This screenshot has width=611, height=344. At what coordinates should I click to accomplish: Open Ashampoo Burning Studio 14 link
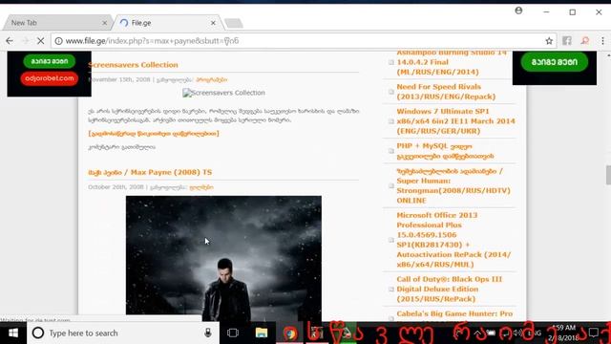pyautogui.click(x=452, y=62)
